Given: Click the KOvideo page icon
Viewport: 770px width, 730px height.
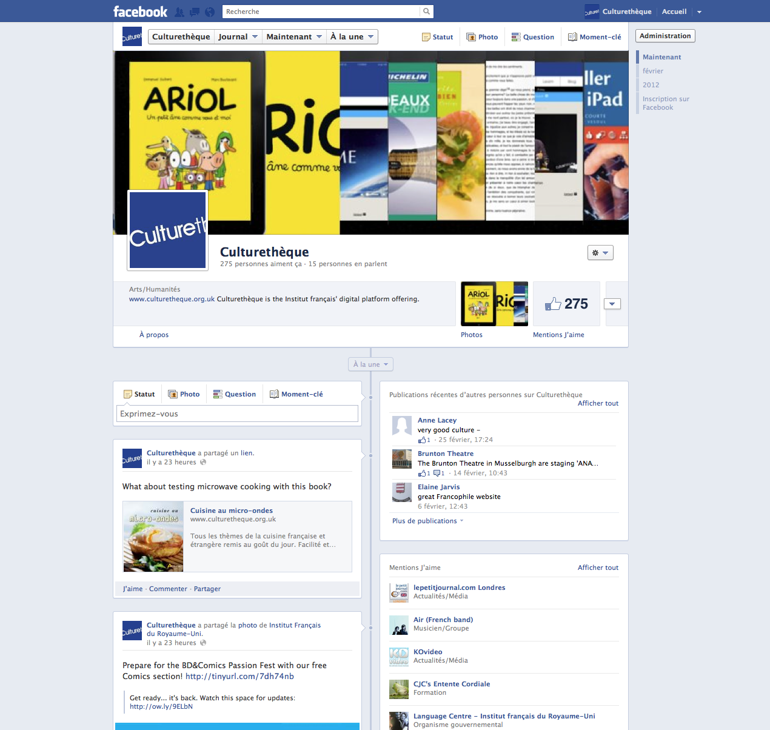Looking at the screenshot, I should 398,657.
